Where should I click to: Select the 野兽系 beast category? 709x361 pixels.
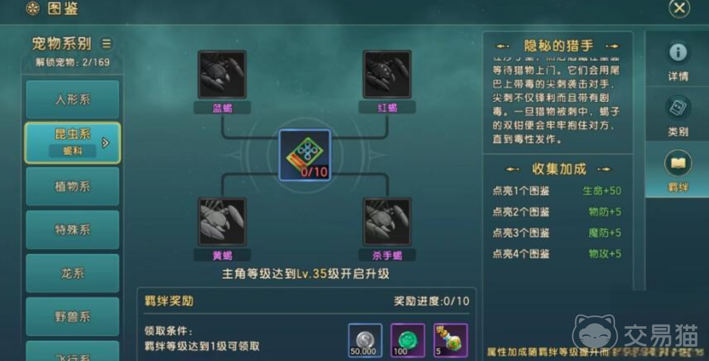[x=73, y=317]
